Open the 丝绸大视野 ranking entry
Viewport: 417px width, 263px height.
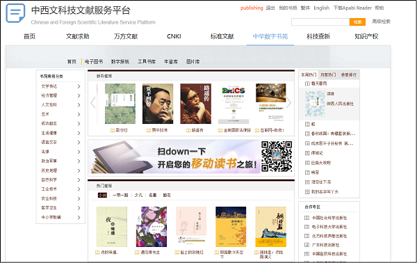tap(321, 163)
